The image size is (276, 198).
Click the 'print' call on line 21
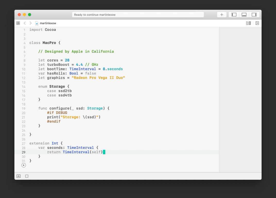point(53,117)
